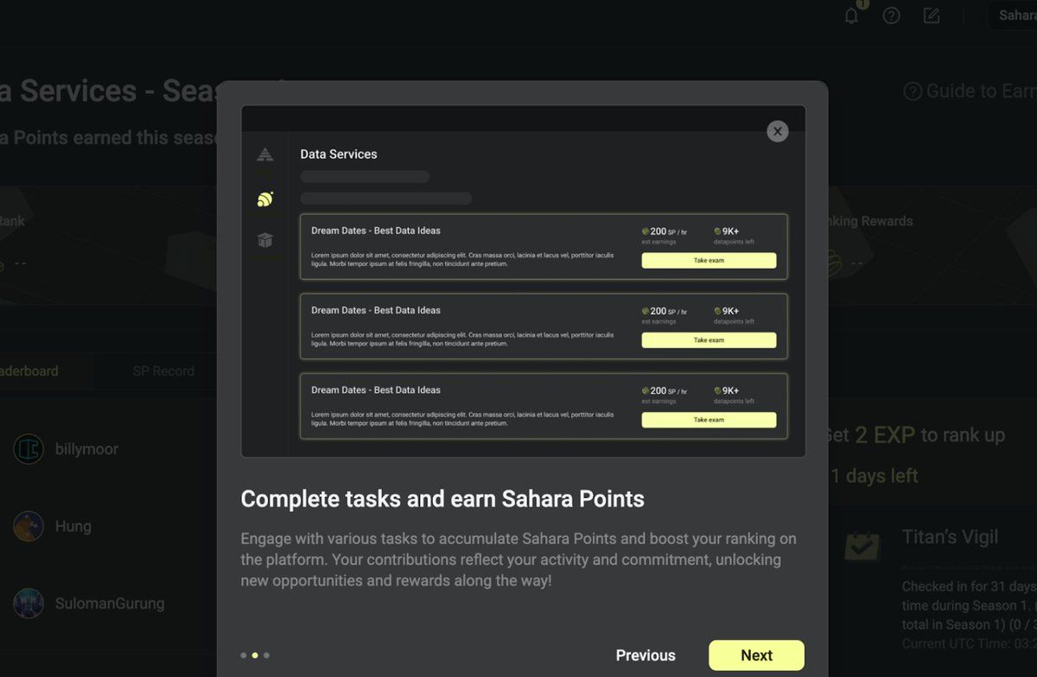Jump to the third pagination dot

[x=266, y=655]
